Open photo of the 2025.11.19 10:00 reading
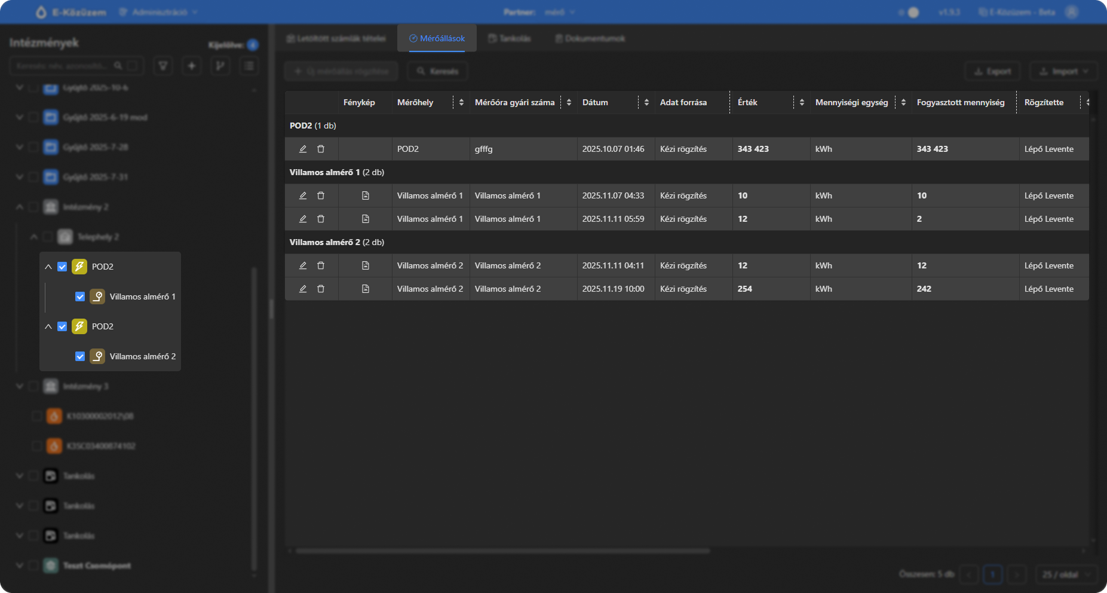This screenshot has width=1107, height=593. pos(365,289)
